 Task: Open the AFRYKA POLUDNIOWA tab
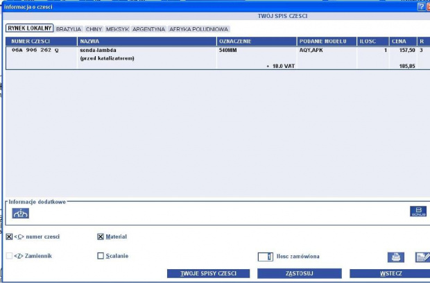pyautogui.click(x=199, y=29)
